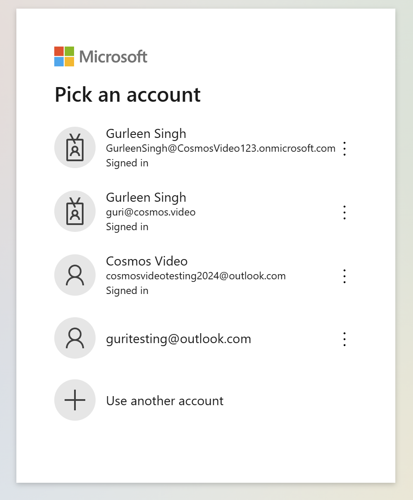Click the person avatar beside guritesting@outlook.com
The width and height of the screenshot is (413, 500).
75,338
